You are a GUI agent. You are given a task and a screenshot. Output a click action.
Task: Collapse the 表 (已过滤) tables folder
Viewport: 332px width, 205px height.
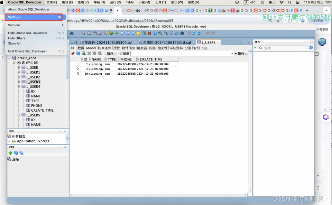tap(14, 63)
